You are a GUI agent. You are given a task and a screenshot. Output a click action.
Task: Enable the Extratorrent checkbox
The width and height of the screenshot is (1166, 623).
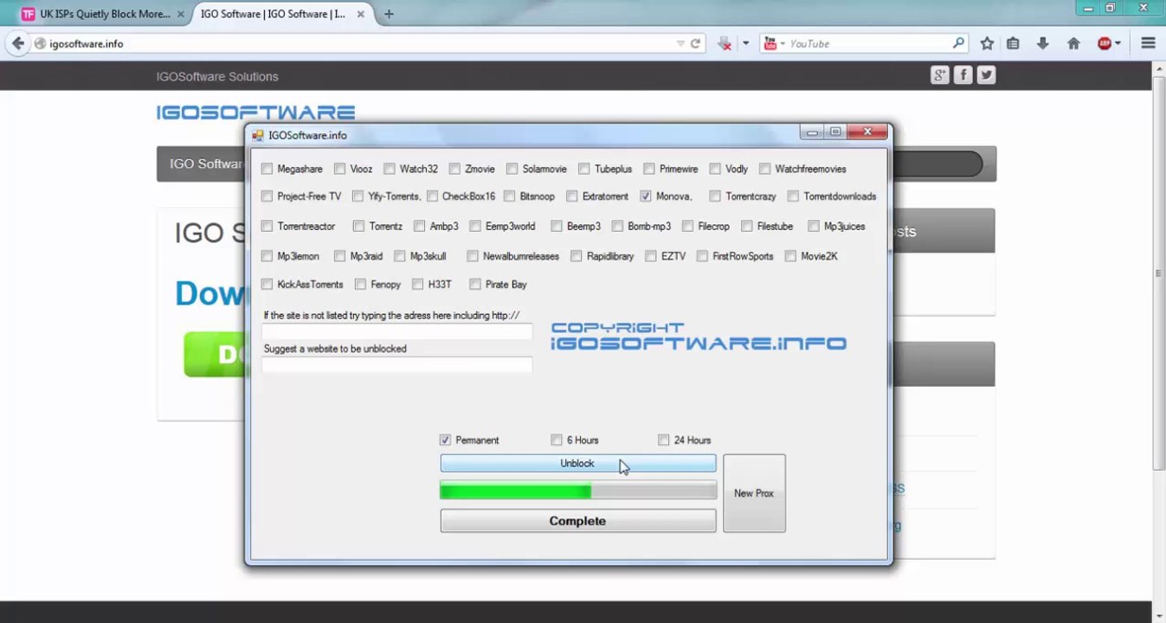[x=572, y=196]
